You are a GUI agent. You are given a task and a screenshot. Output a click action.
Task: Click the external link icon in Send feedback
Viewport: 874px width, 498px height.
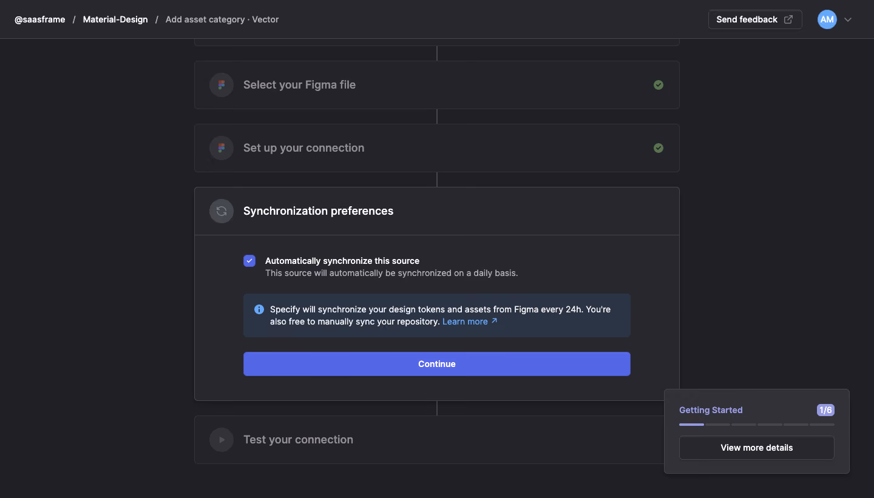[788, 19]
